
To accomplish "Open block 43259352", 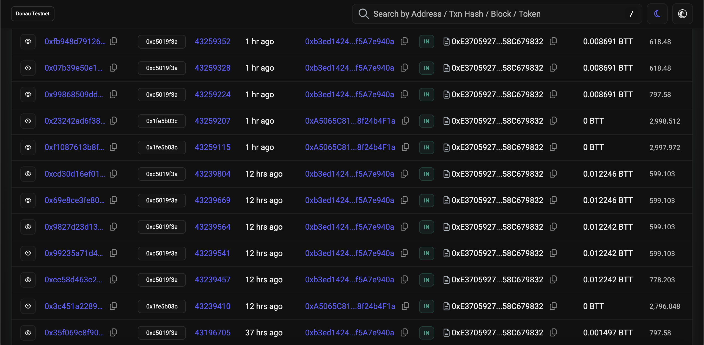I will coord(213,41).
